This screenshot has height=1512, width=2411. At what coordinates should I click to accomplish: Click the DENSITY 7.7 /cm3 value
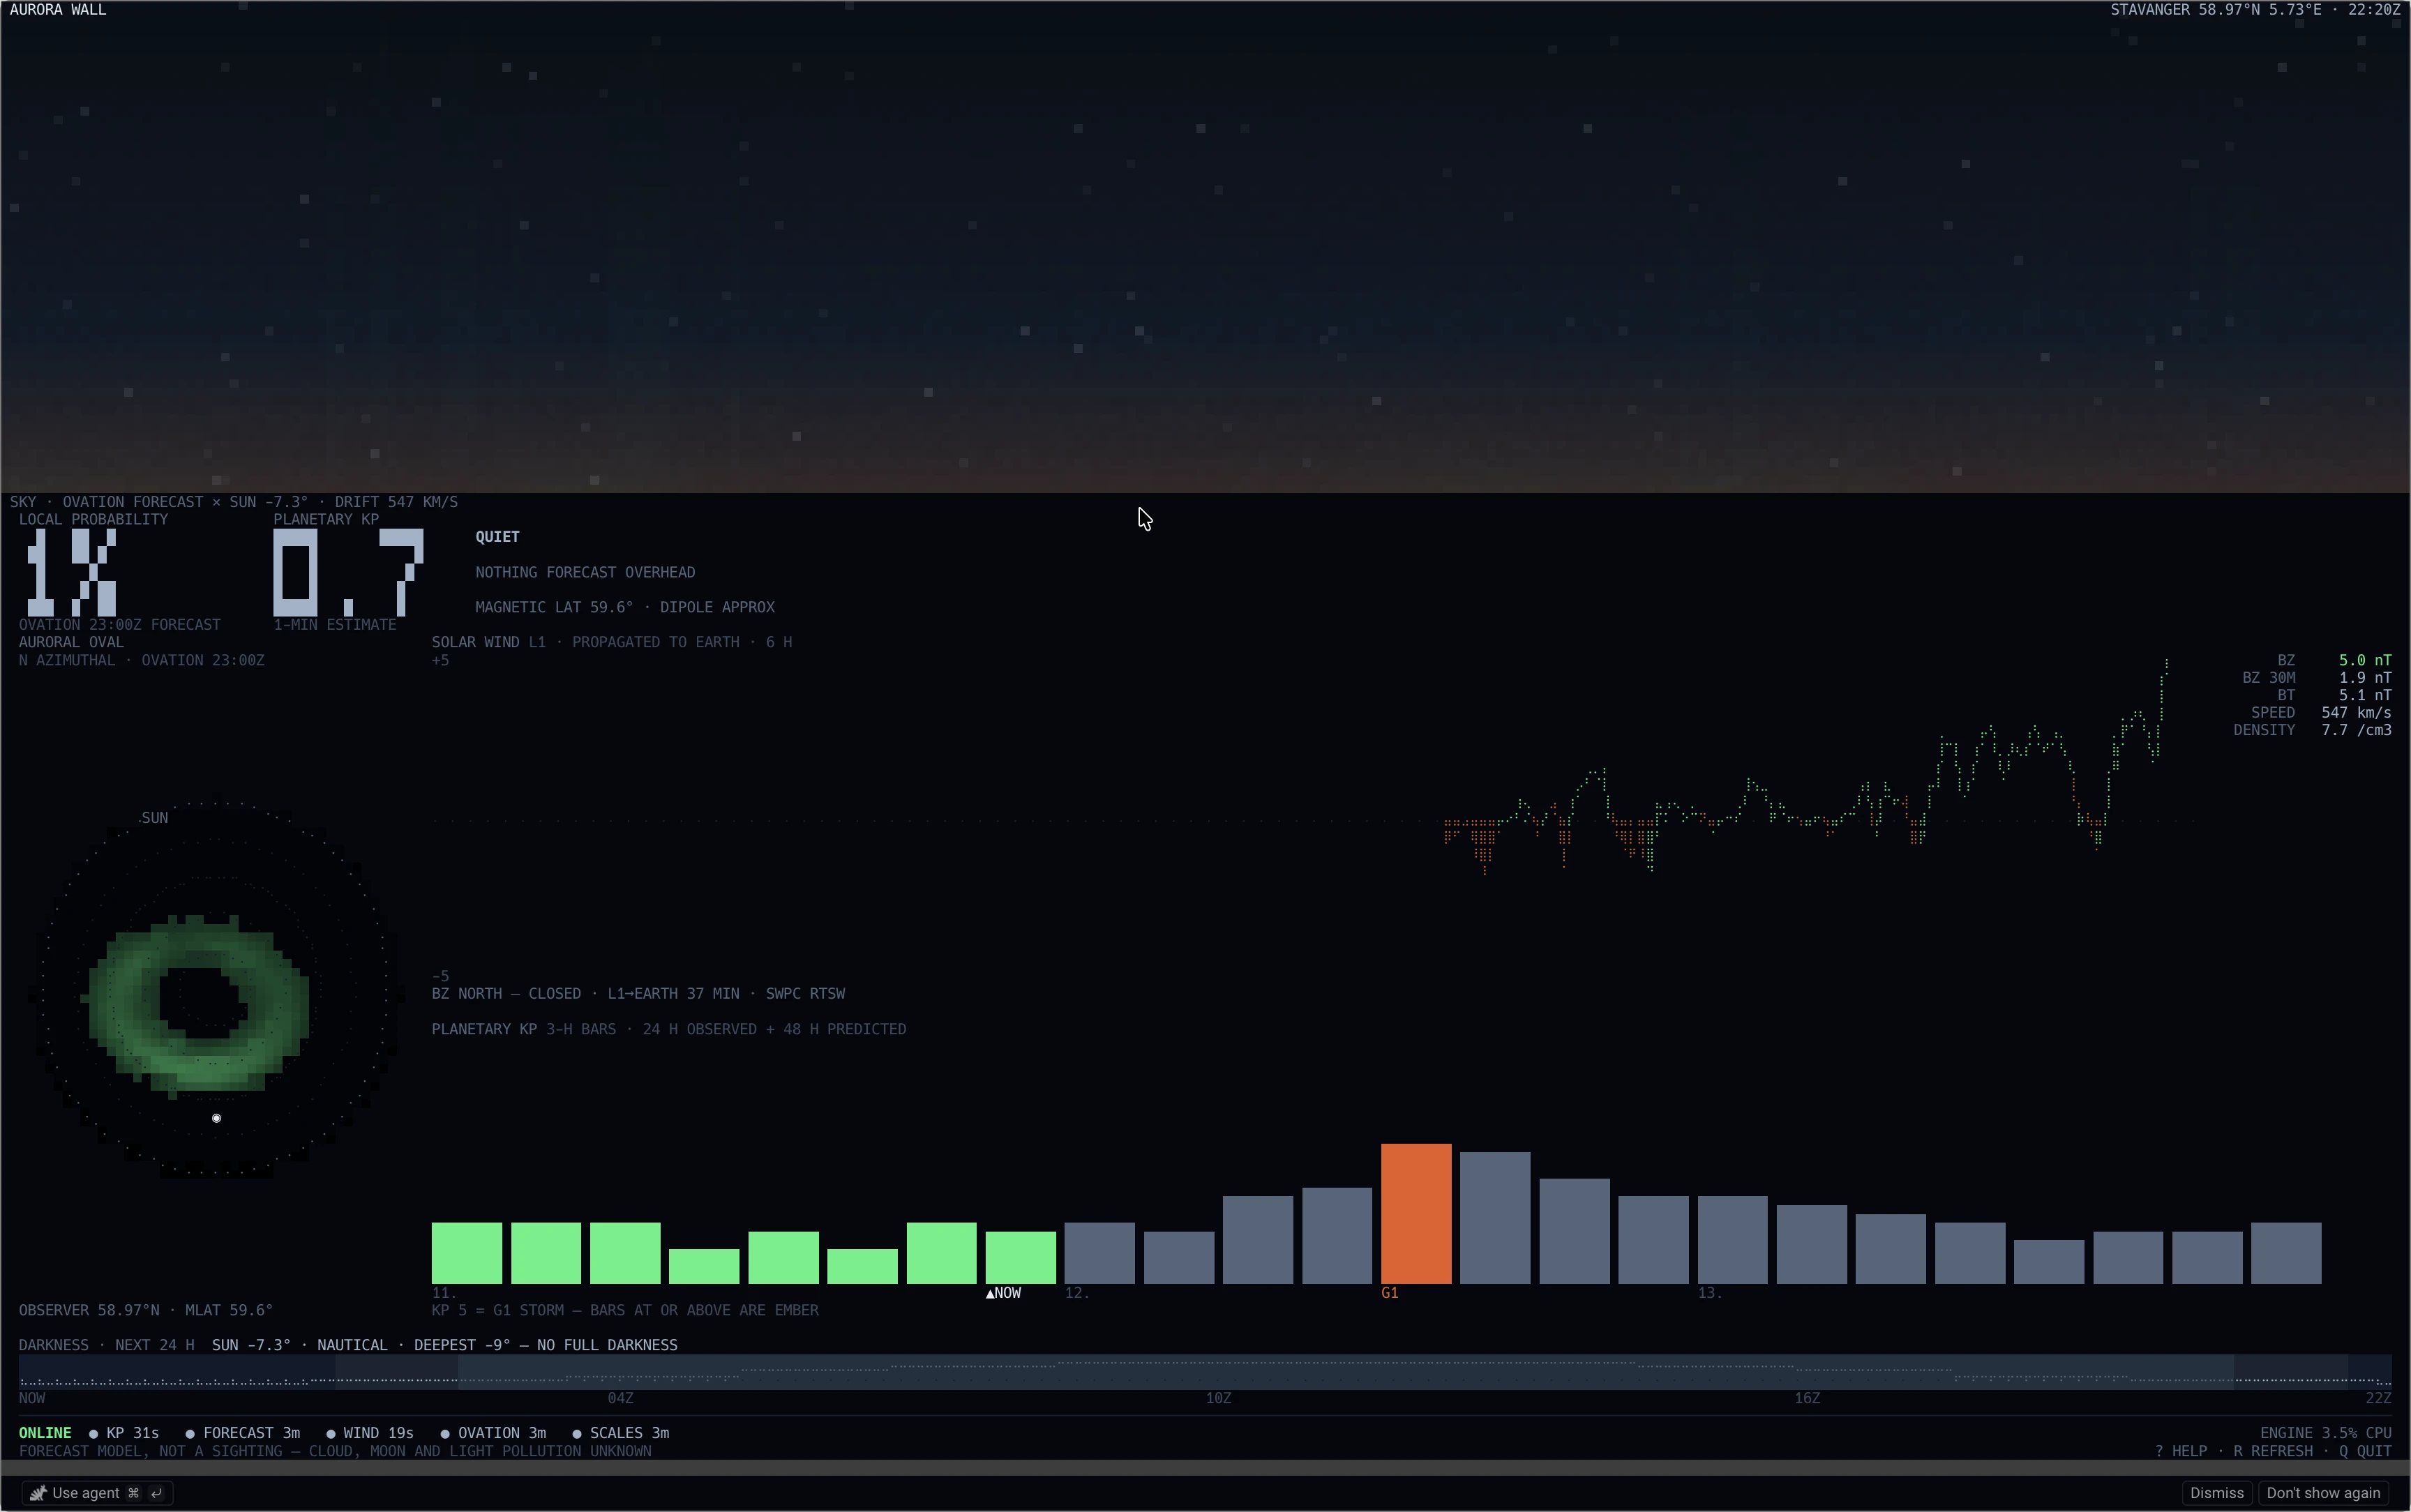tap(2356, 730)
